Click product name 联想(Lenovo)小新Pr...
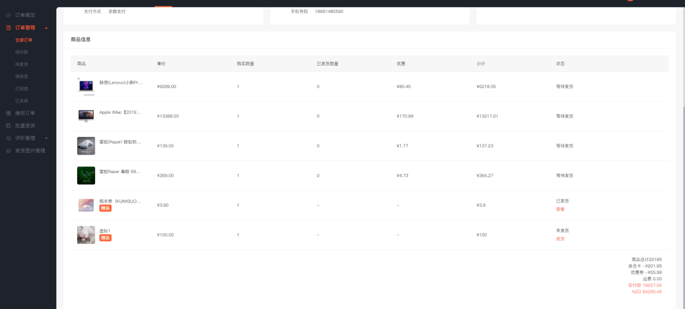 point(121,83)
